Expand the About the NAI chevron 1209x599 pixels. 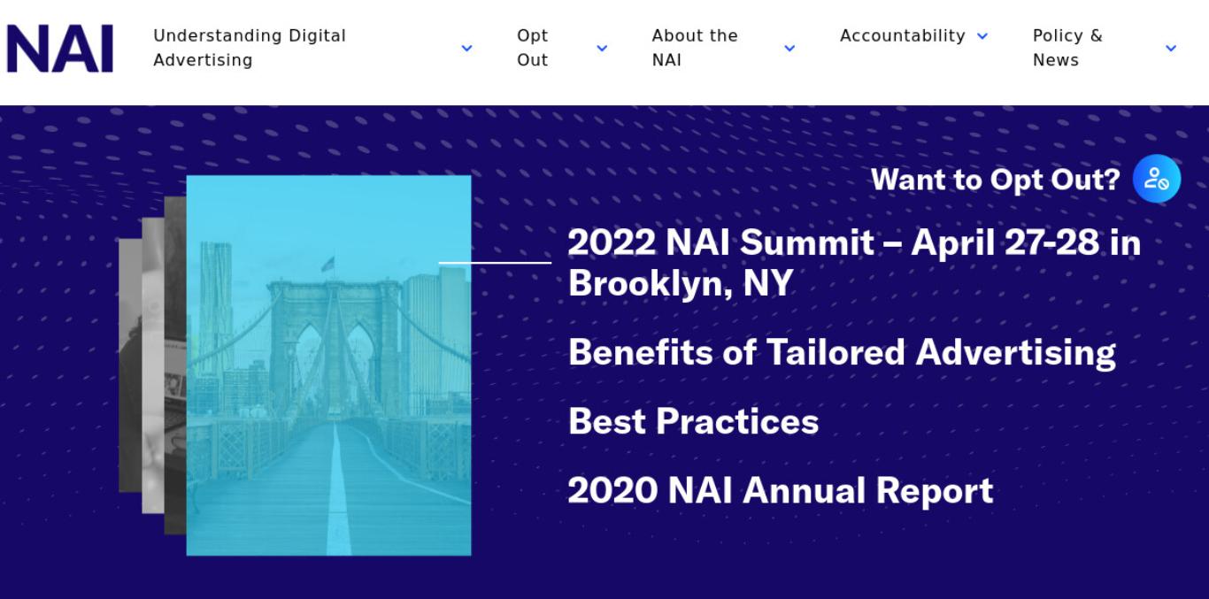(789, 49)
